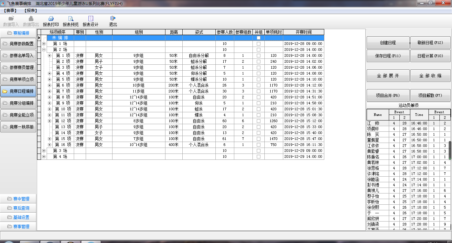Check 并组 box for 第 12 项

click(258, 121)
